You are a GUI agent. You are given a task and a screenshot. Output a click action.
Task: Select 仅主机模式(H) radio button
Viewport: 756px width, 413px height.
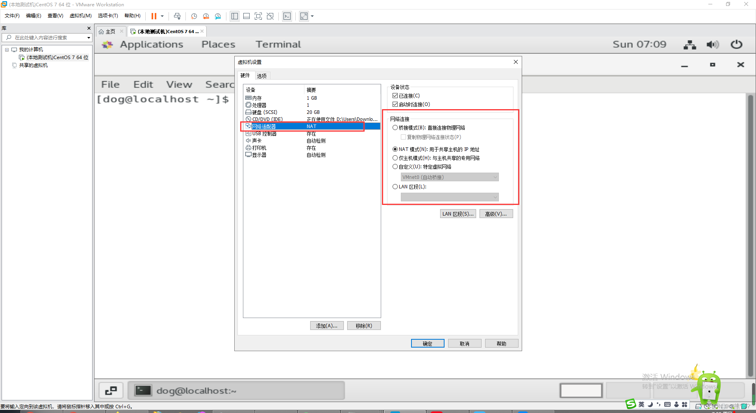click(x=395, y=158)
